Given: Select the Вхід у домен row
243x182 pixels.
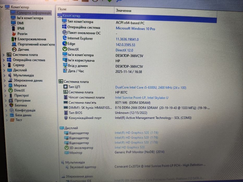Looking at the screenshot, I should tap(103, 66).
